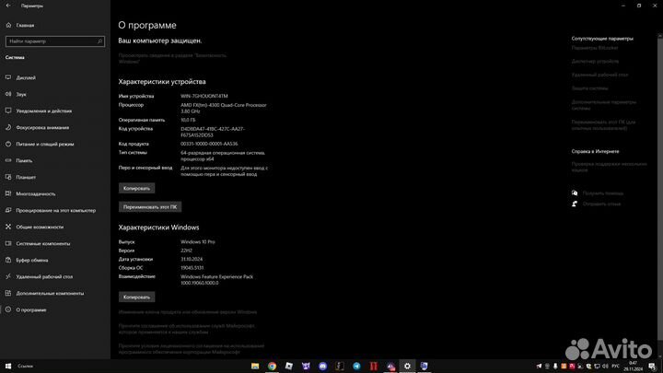
Task: Open Фокусировка внимания settings
Action: click(42, 127)
